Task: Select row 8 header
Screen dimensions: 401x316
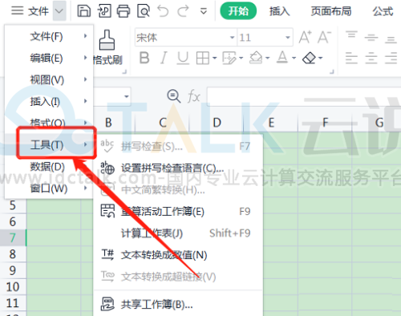Action: [13, 254]
